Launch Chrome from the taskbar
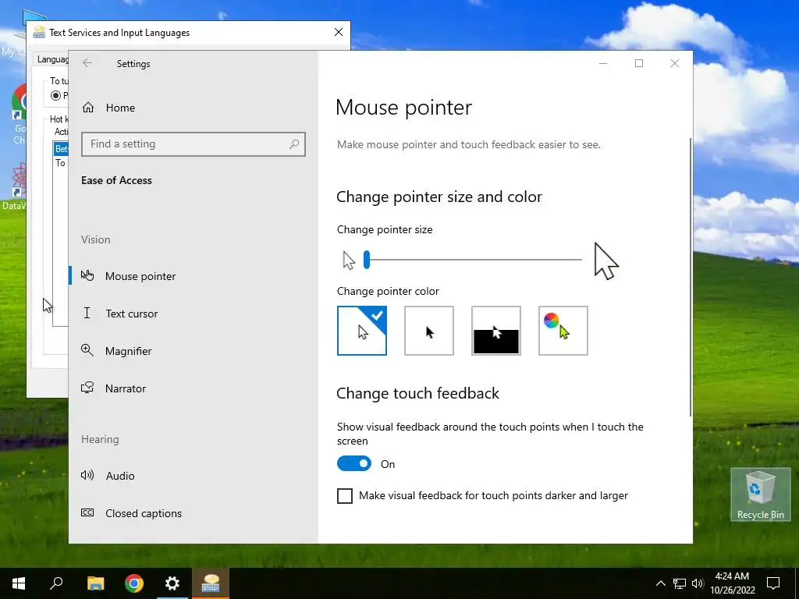Screen dimensions: 799x599 pyautogui.click(x=134, y=583)
